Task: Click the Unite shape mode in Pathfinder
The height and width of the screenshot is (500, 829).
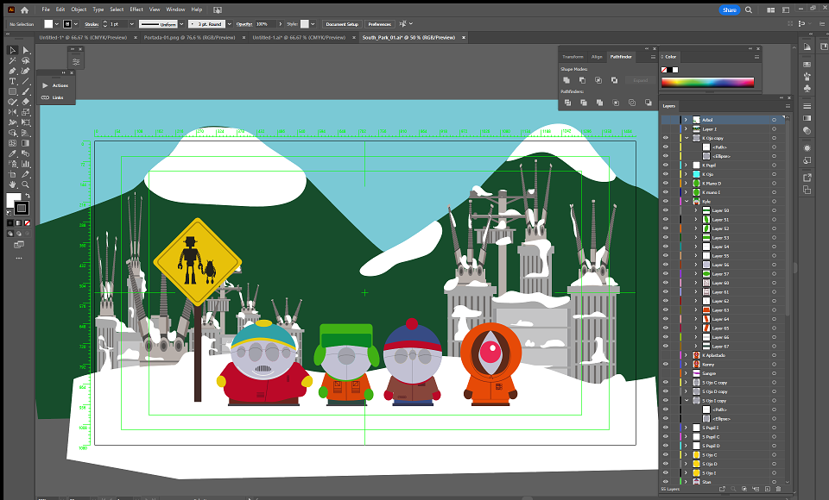Action: 566,80
